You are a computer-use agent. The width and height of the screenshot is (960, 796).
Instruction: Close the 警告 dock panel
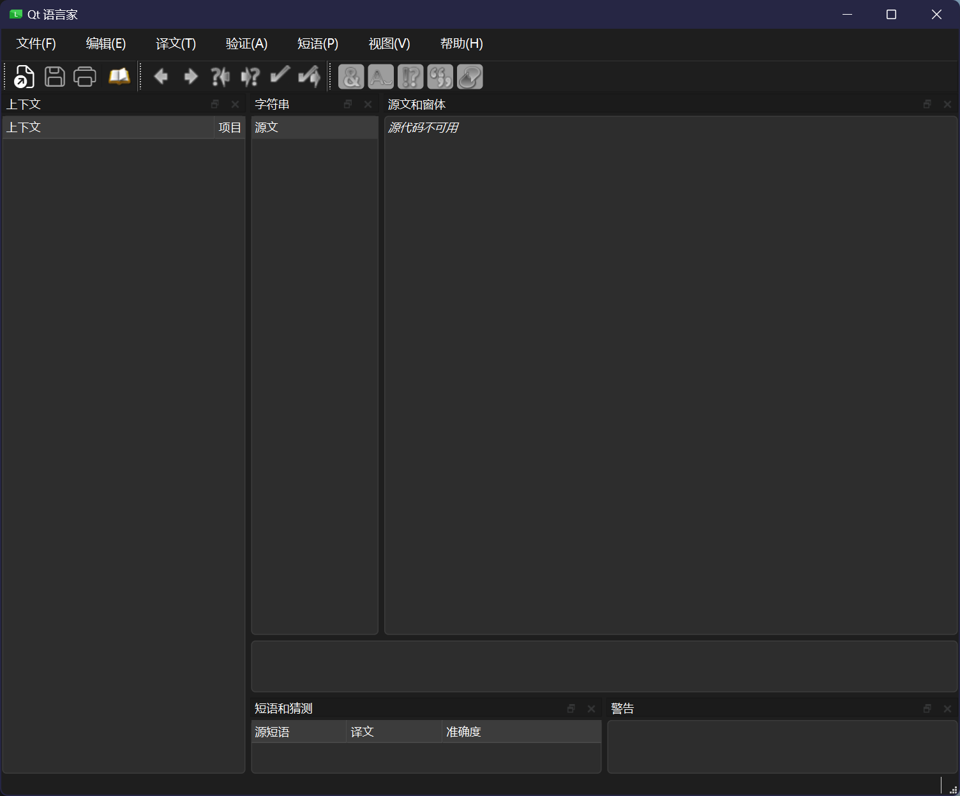click(947, 709)
